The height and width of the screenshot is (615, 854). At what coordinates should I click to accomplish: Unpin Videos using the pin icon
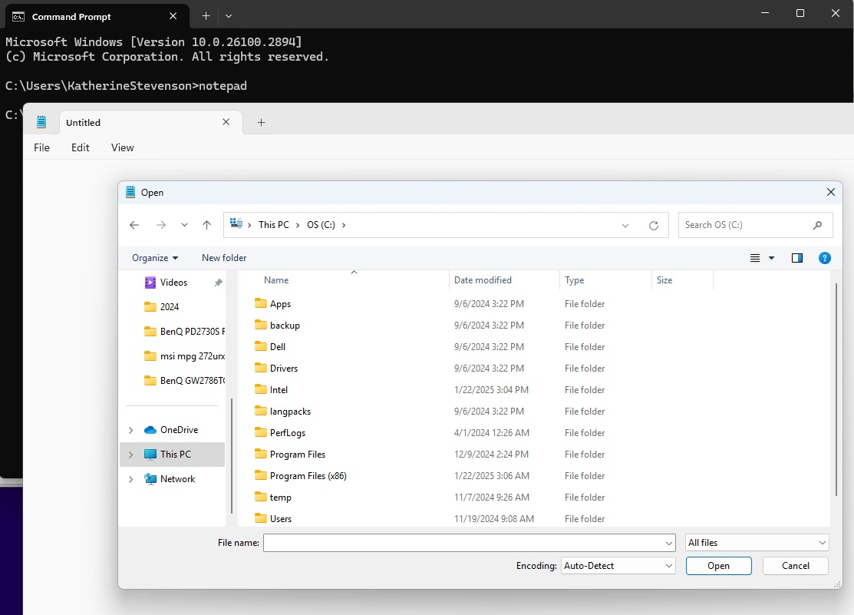(219, 283)
